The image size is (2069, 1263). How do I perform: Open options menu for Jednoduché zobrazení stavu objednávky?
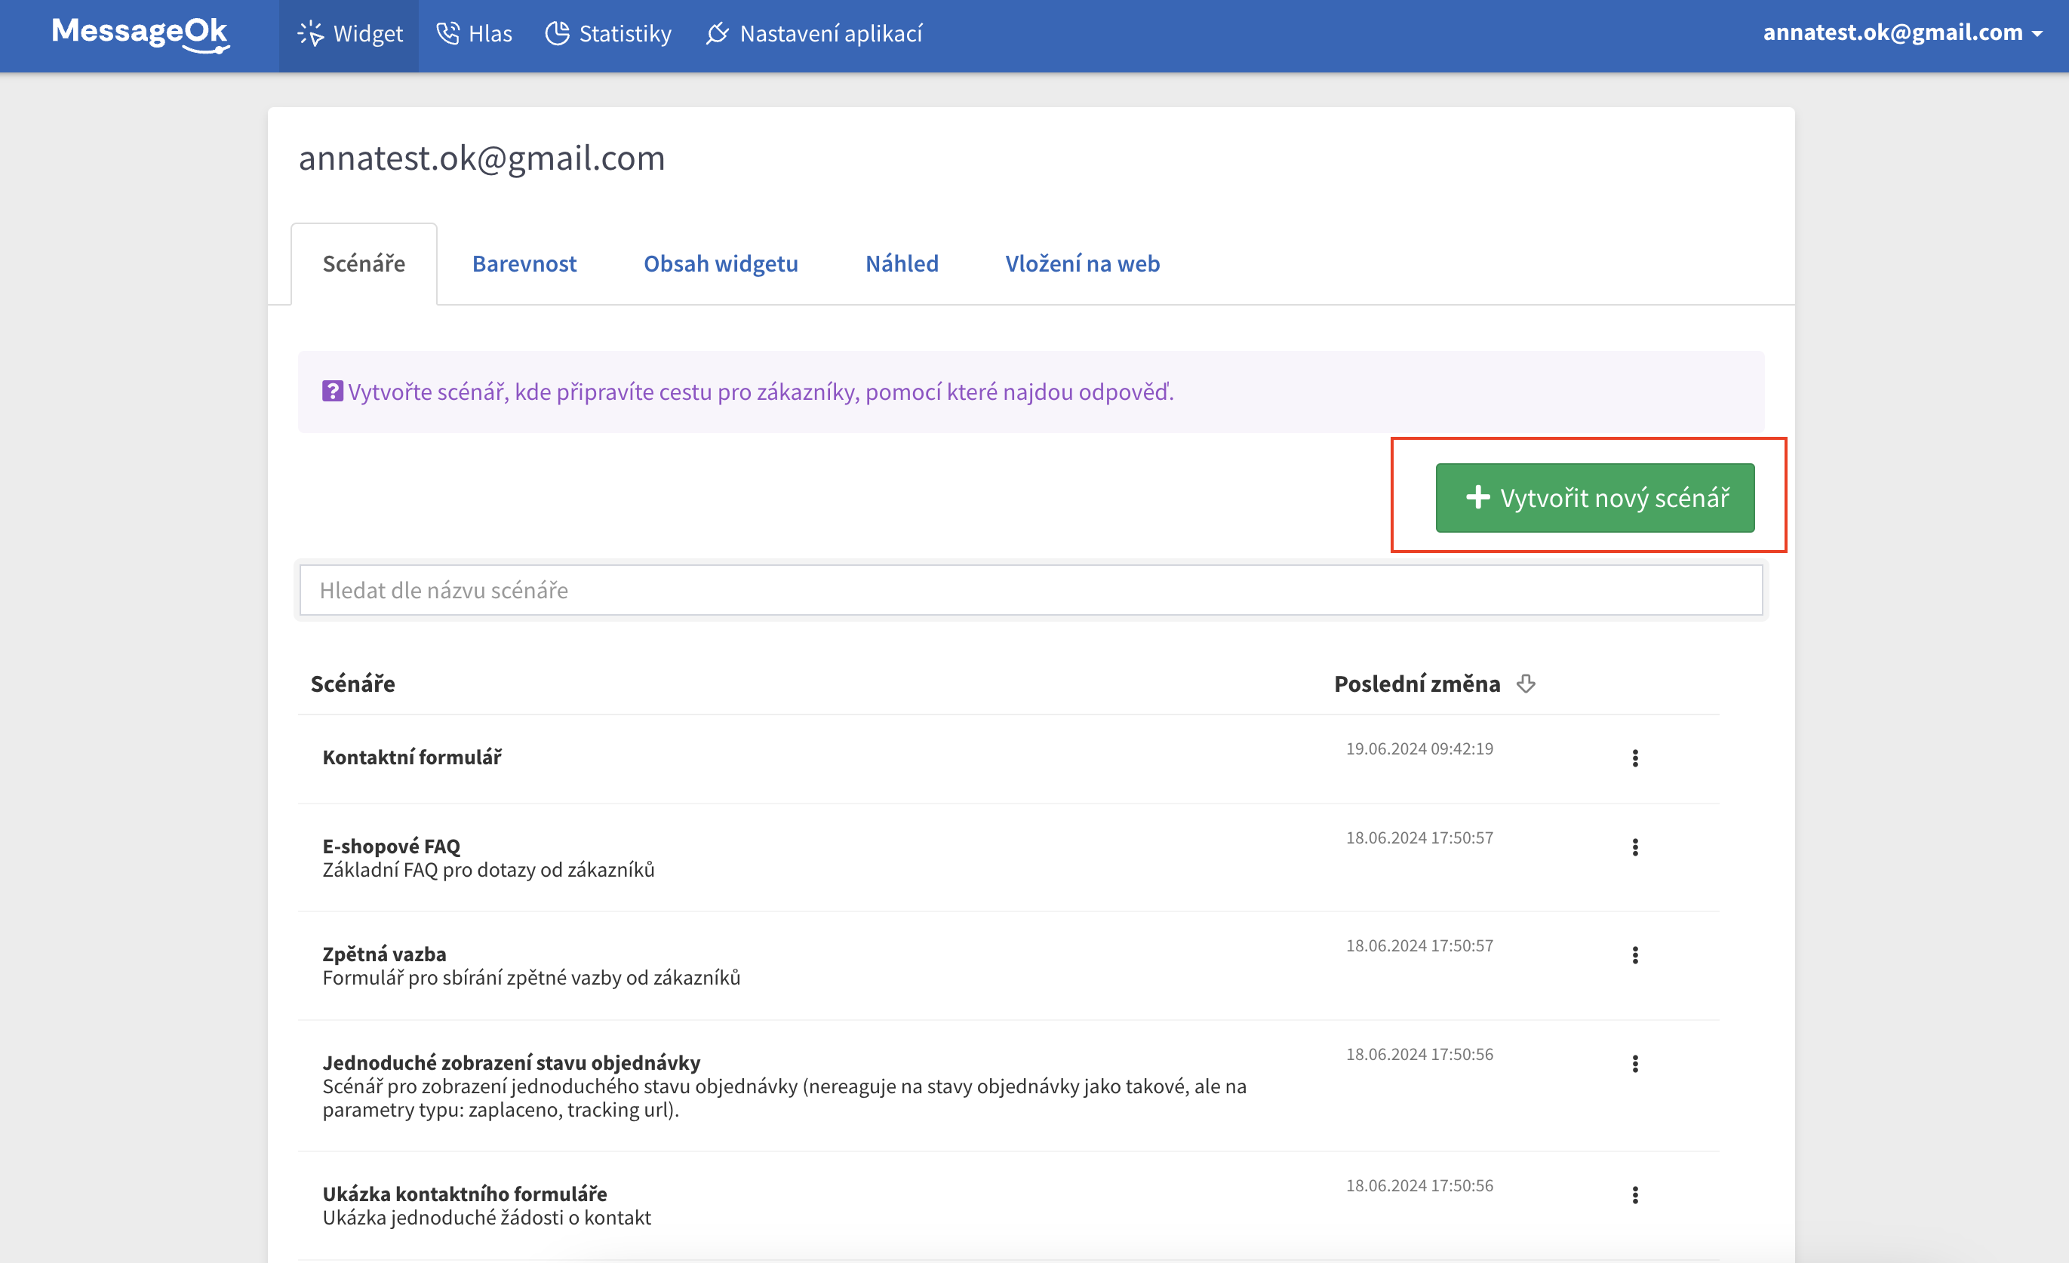point(1634,1064)
